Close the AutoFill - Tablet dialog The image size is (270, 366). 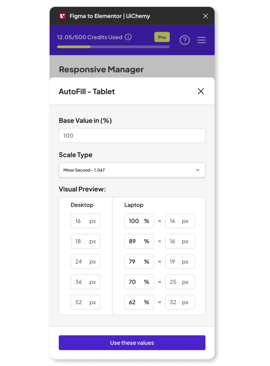coord(201,91)
